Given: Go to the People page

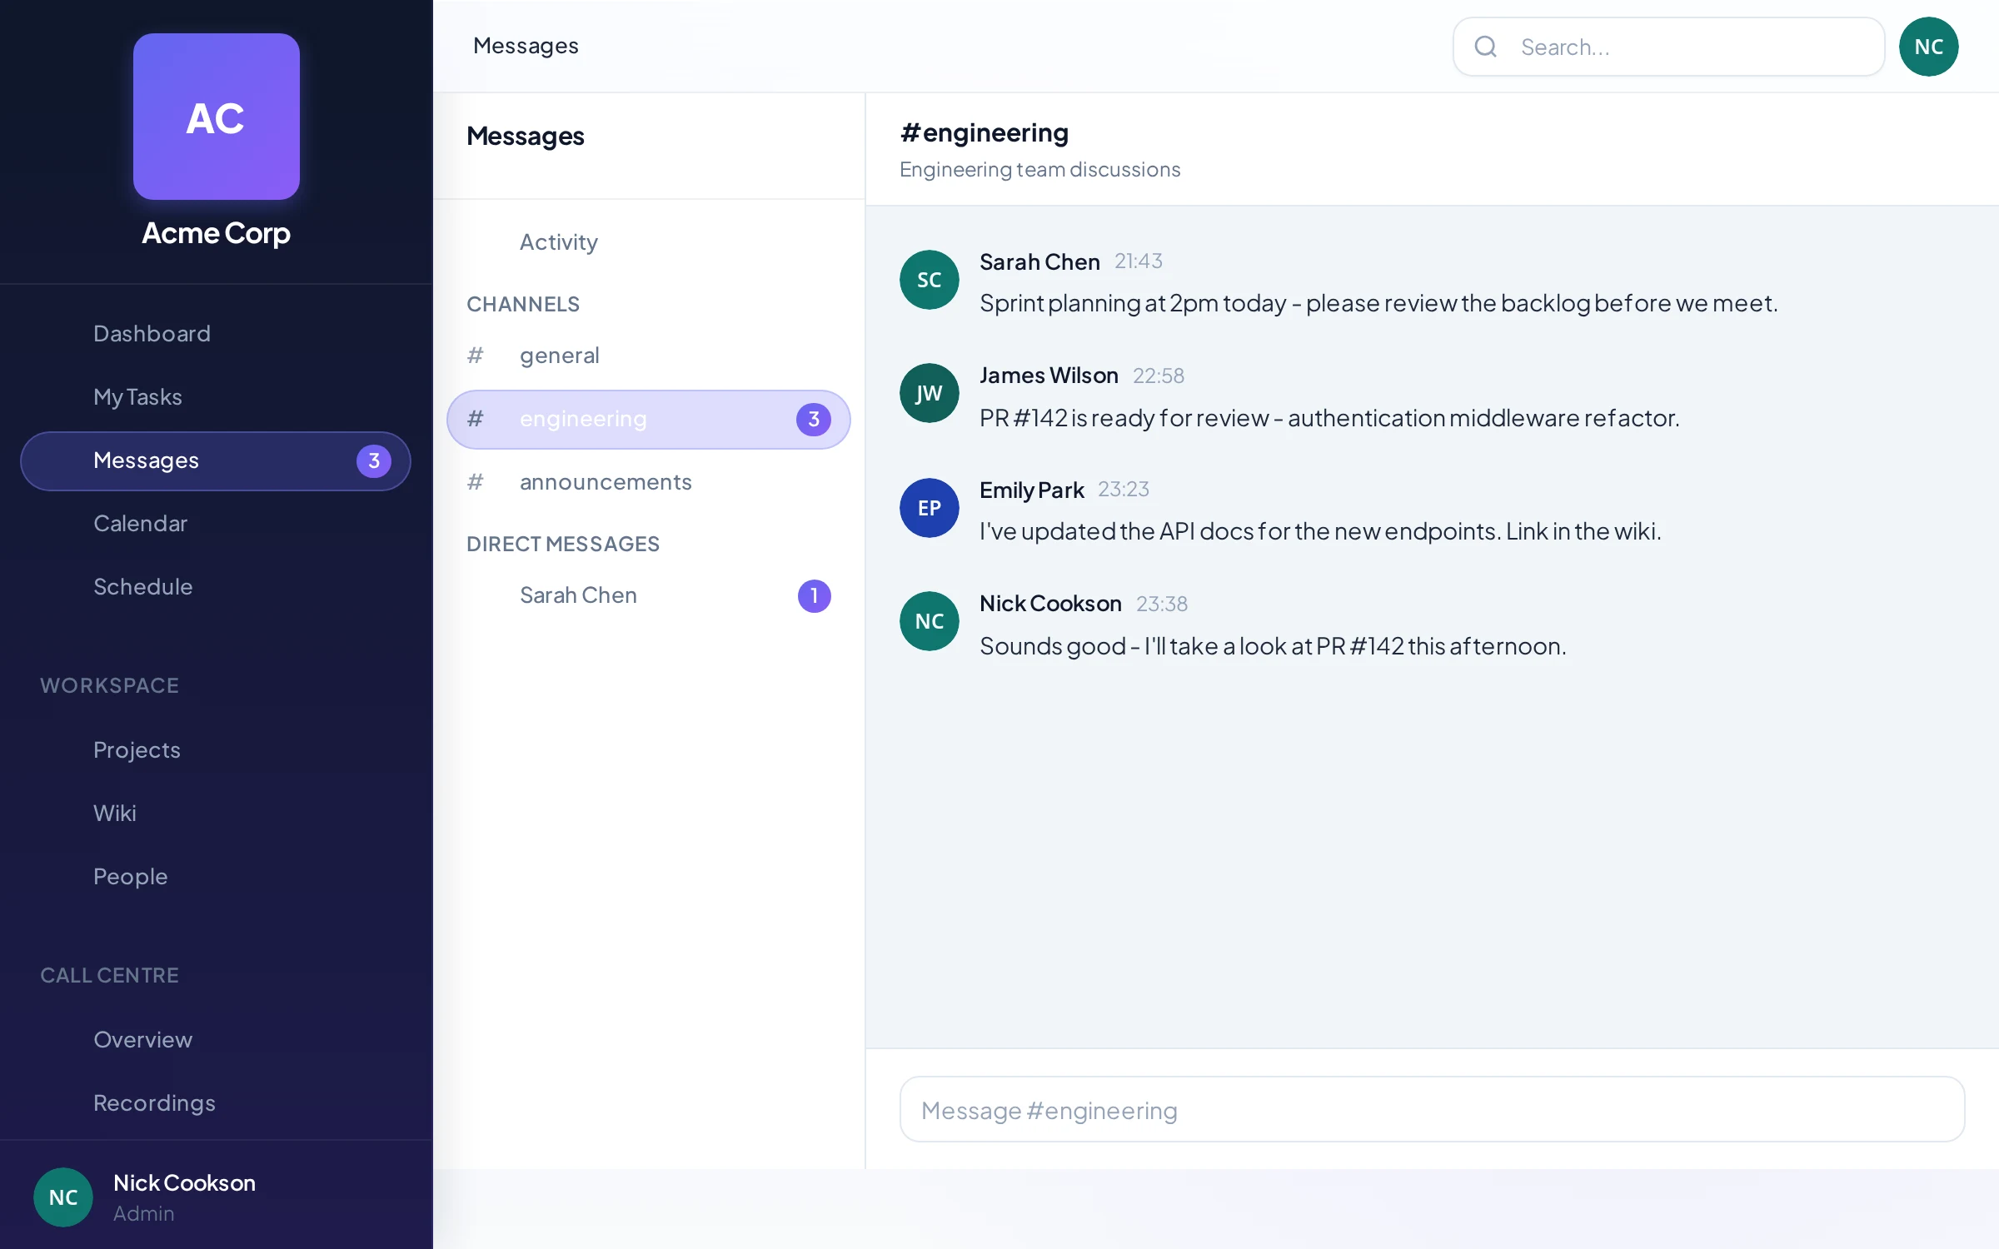Looking at the screenshot, I should click(216, 877).
